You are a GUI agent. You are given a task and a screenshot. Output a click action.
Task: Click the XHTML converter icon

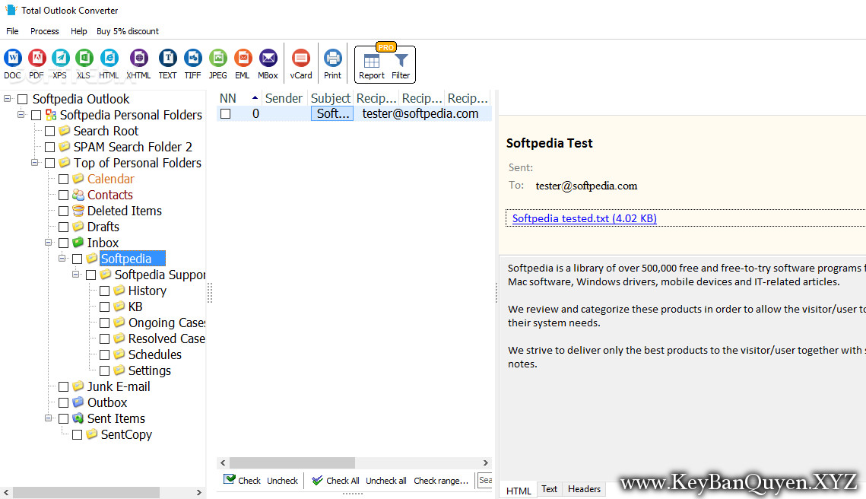pos(138,58)
